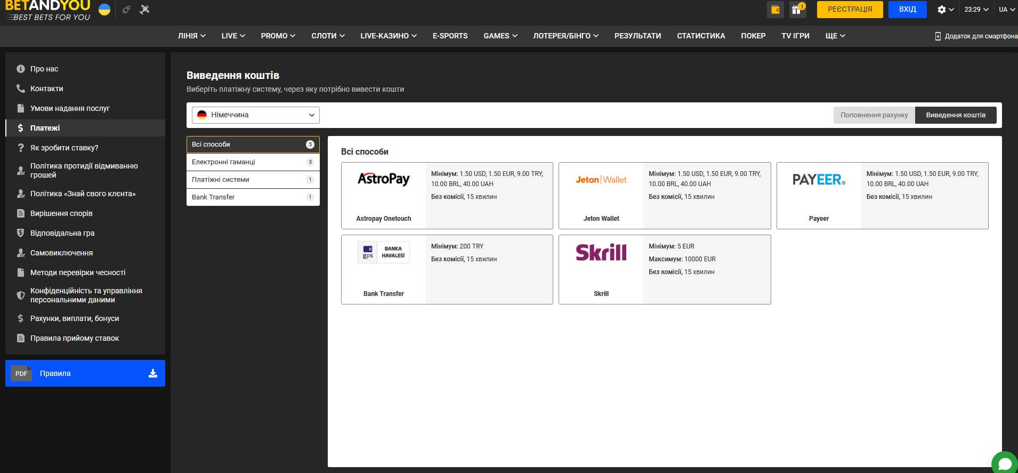Choose the Payeer method label

click(819, 219)
